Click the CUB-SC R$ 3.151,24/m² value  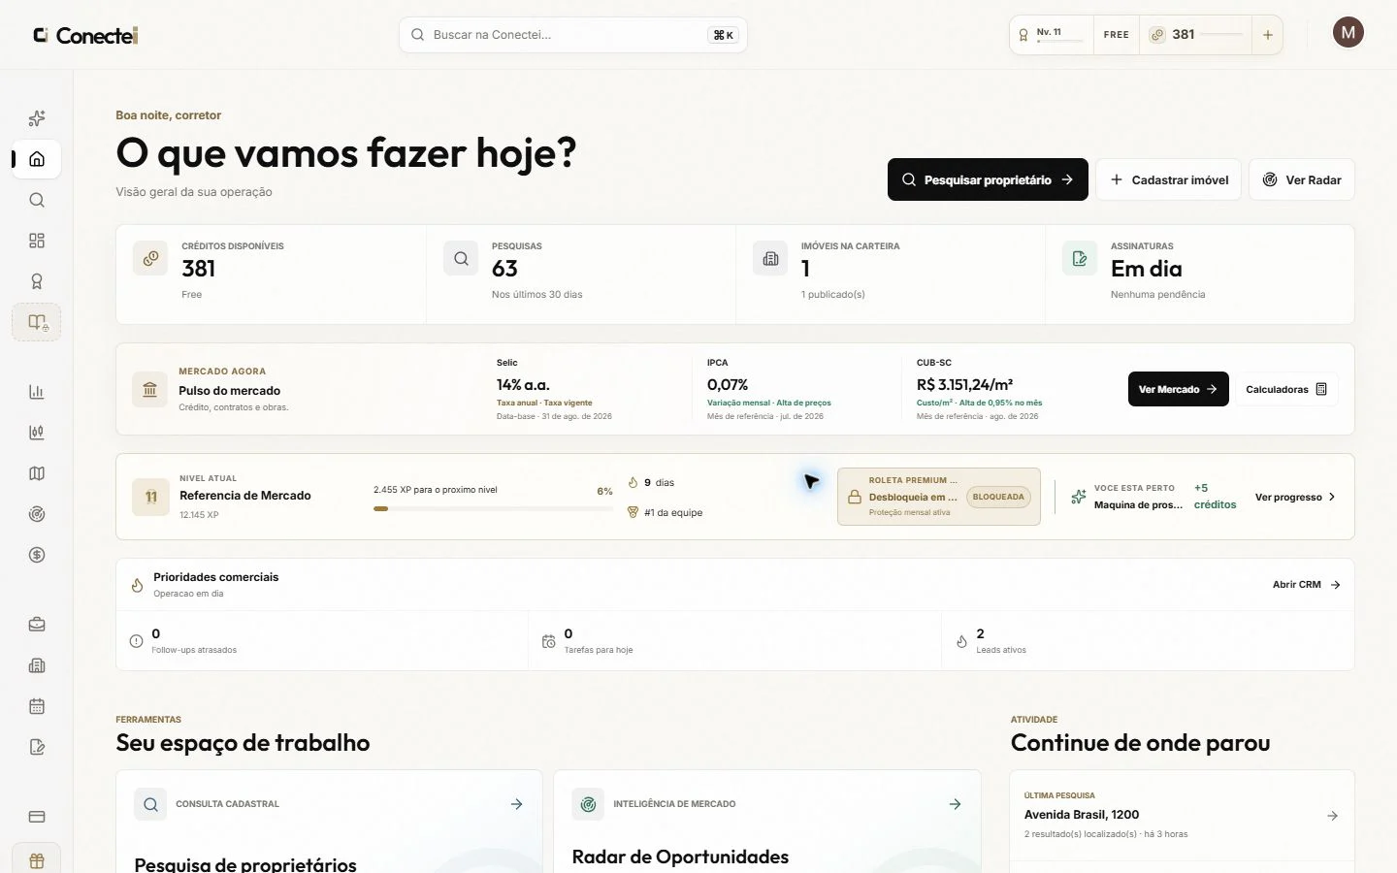pyautogui.click(x=964, y=385)
